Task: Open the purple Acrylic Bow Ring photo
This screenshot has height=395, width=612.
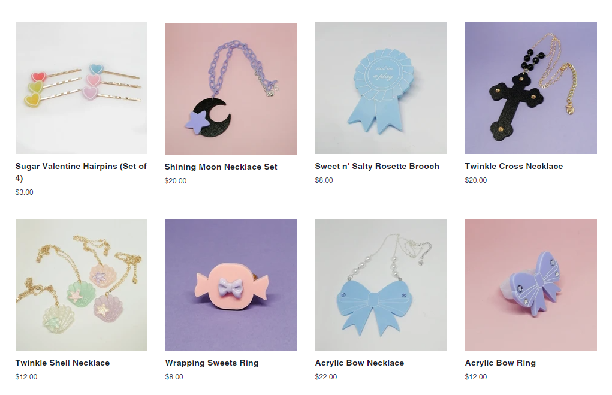Action: click(531, 285)
